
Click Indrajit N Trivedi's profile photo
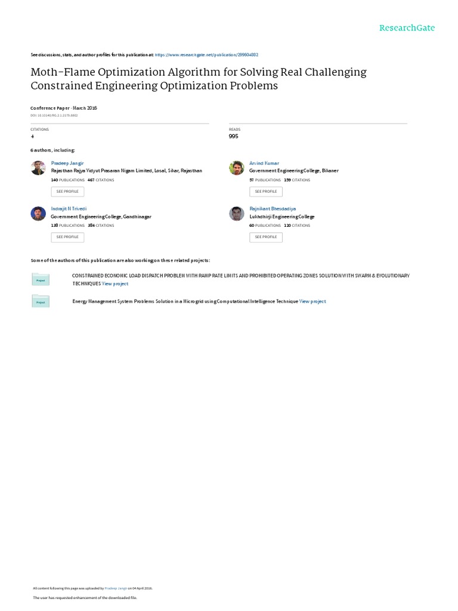[38, 214]
